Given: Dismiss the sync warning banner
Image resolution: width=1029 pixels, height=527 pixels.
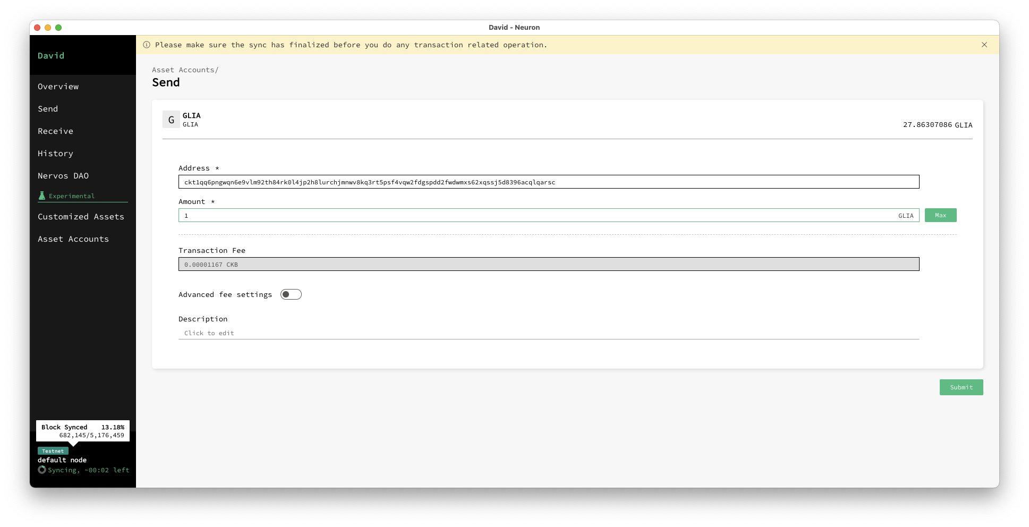Looking at the screenshot, I should (984, 45).
